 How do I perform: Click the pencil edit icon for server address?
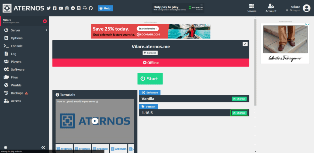tap(245, 44)
